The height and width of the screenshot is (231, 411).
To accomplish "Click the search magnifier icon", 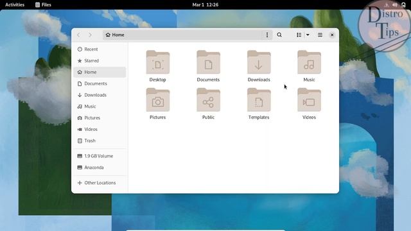I will (279, 35).
